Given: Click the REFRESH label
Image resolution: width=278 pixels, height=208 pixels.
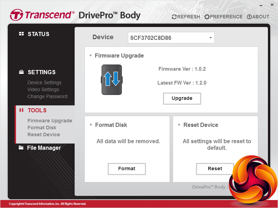Looking at the screenshot, I should [x=188, y=17].
